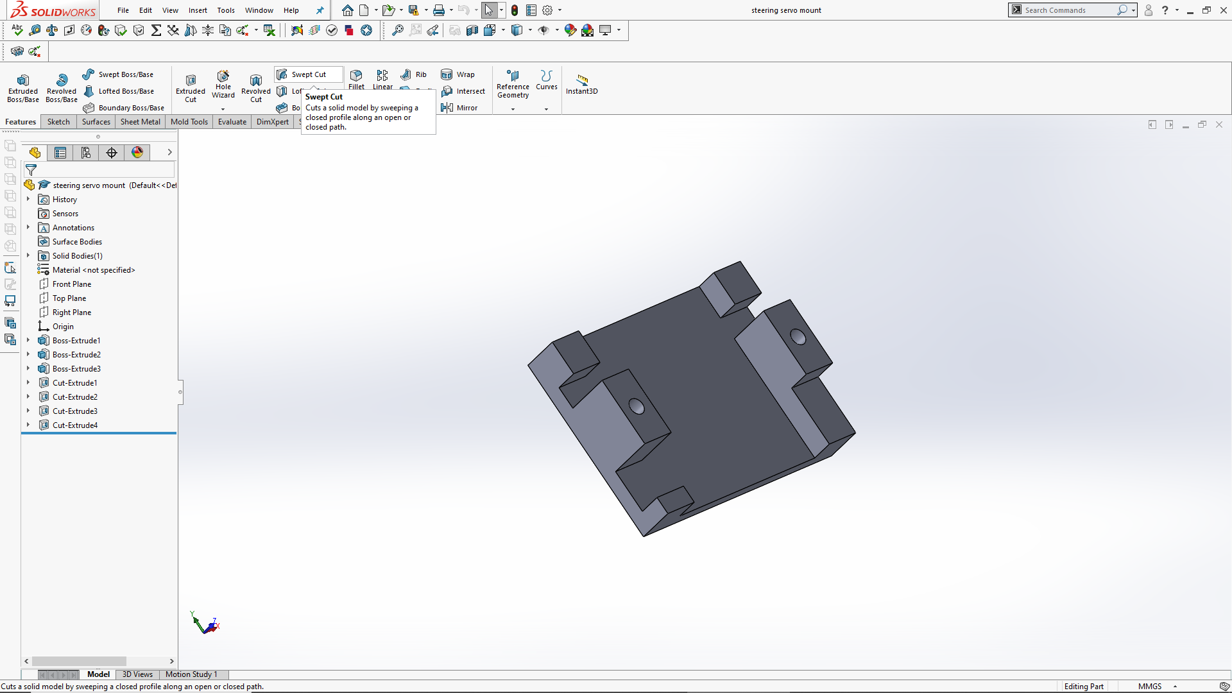Click the Zoom to Fit magnifier icon
Screen dimensions: 1232x693
tap(397, 30)
